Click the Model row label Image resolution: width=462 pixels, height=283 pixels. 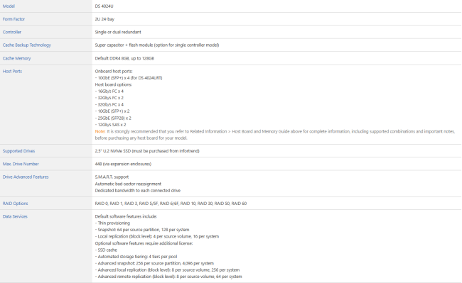point(9,6)
